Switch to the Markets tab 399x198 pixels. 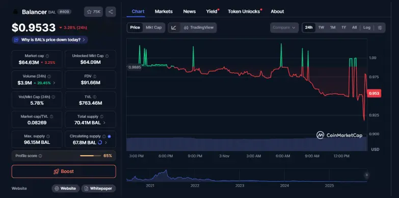tap(164, 11)
